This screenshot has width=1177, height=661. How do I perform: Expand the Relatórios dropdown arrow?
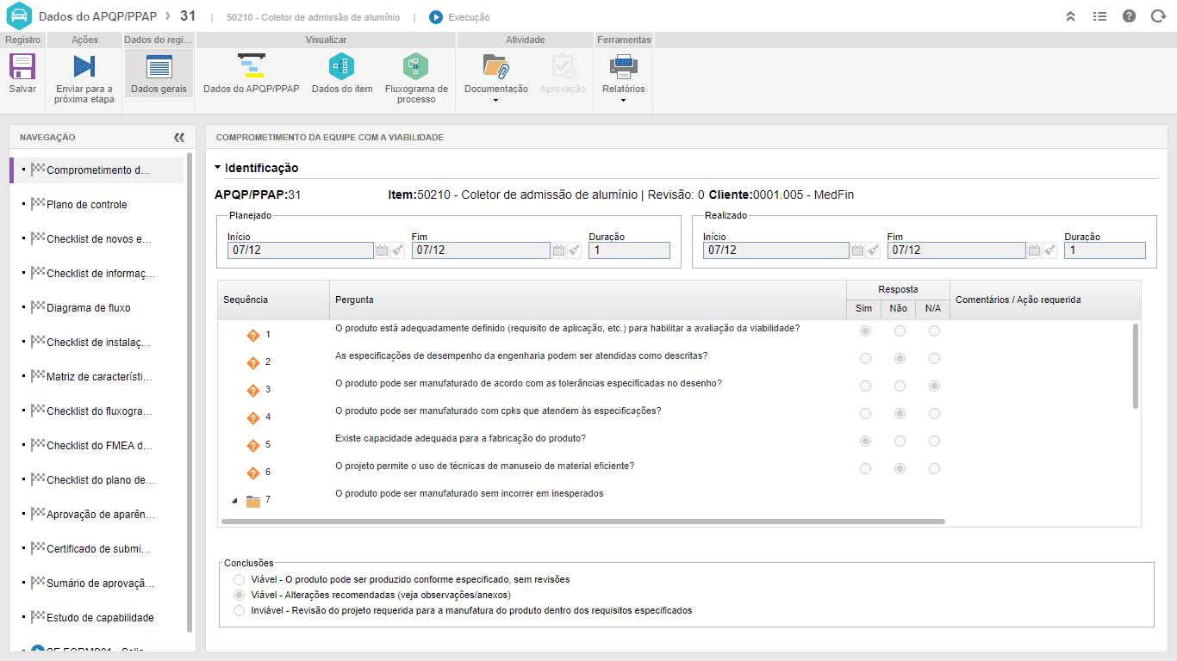623,101
